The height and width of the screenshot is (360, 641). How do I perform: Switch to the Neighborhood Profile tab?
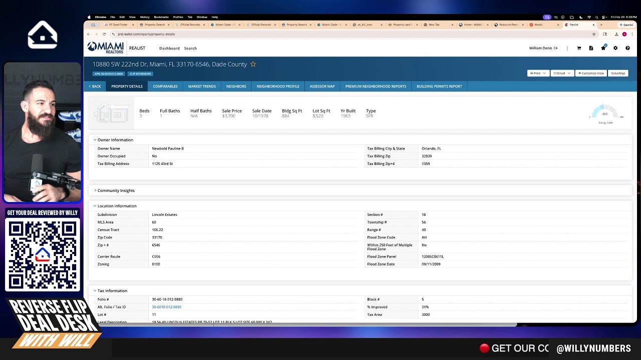pos(278,86)
